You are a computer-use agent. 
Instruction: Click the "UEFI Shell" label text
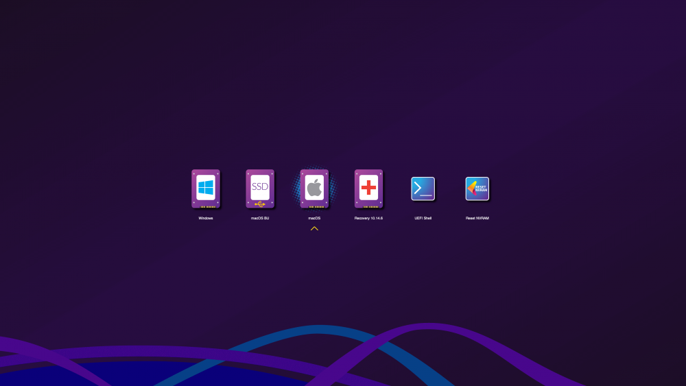coord(423,218)
